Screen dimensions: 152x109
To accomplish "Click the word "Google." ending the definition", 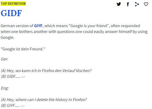I will pyautogui.click(x=7, y=37).
